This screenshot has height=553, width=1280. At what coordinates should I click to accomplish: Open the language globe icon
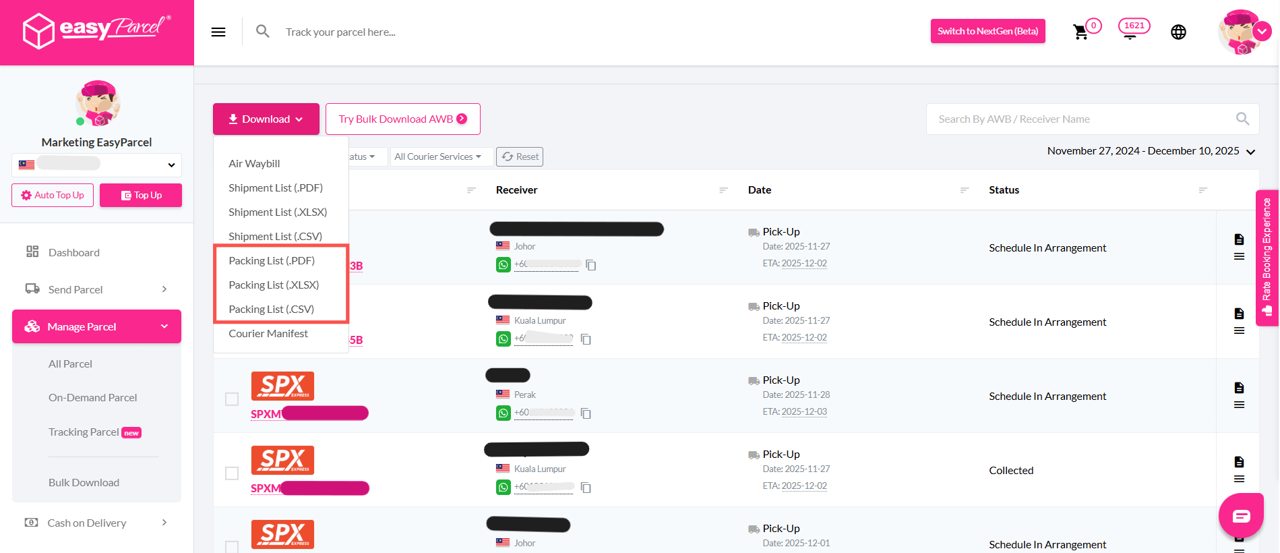(1178, 32)
